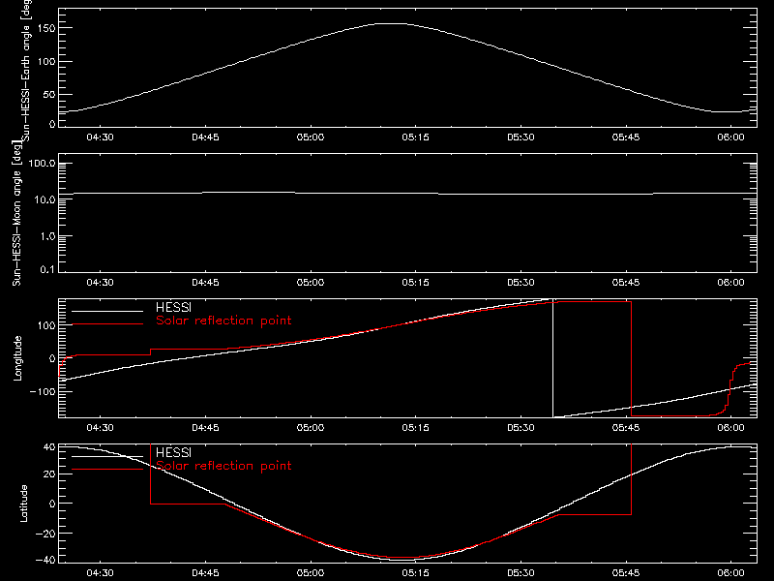Click 06:00 label under the Latitude plot
Image resolution: width=774 pixels, height=581 pixels.
(x=731, y=573)
